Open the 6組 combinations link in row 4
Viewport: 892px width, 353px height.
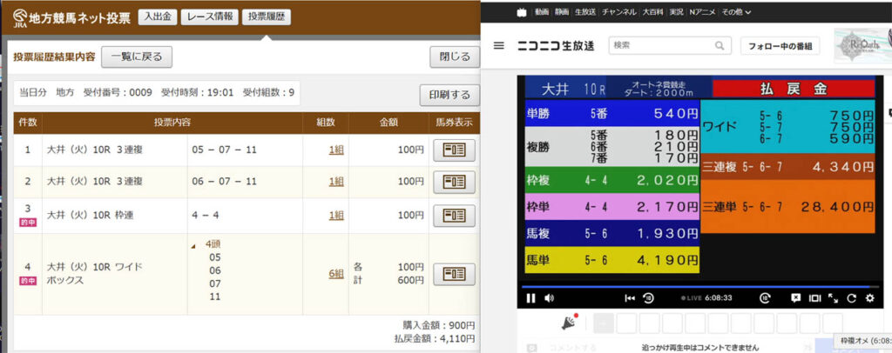(x=336, y=273)
